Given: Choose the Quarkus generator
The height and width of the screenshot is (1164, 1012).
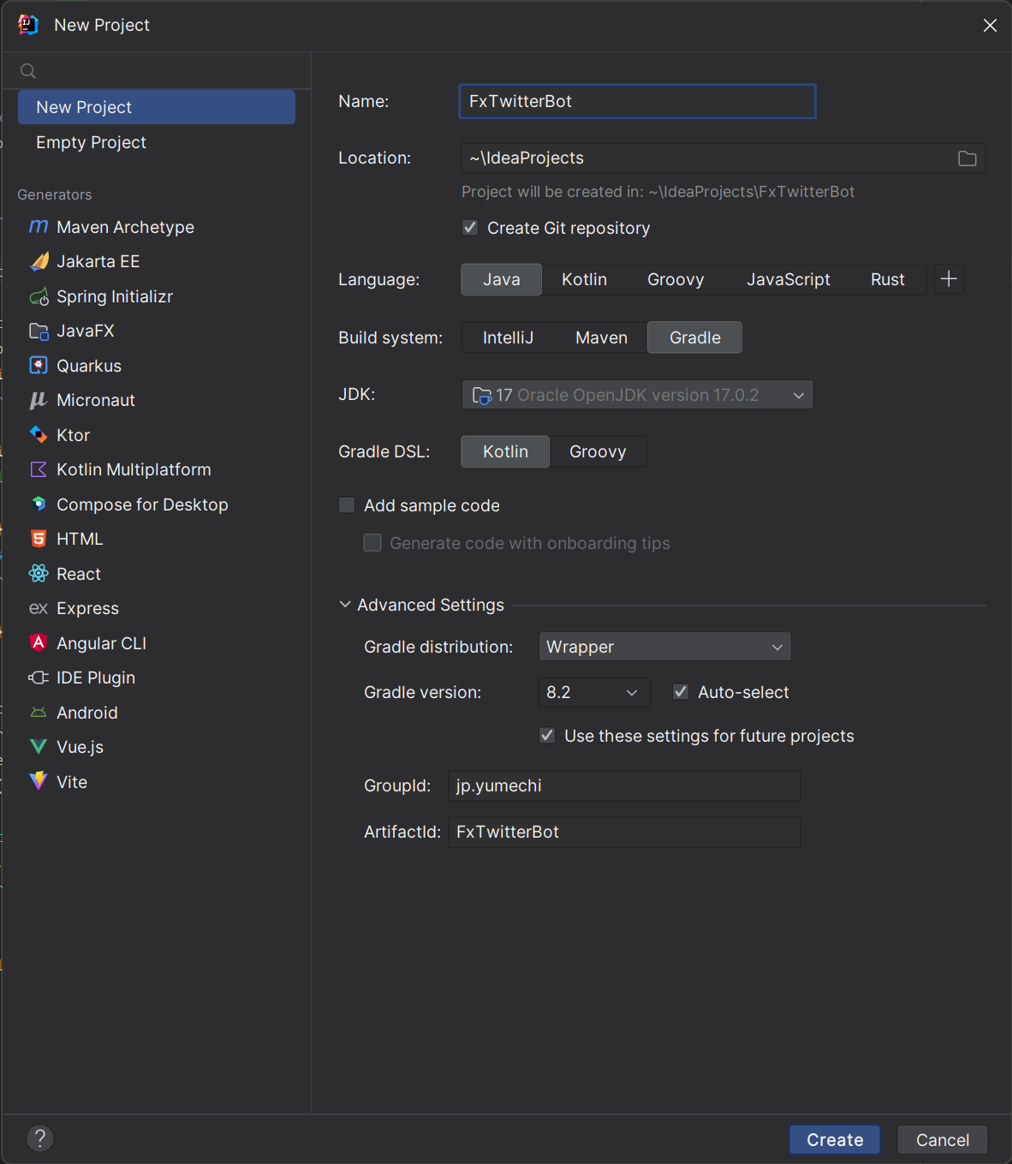Looking at the screenshot, I should (x=88, y=366).
